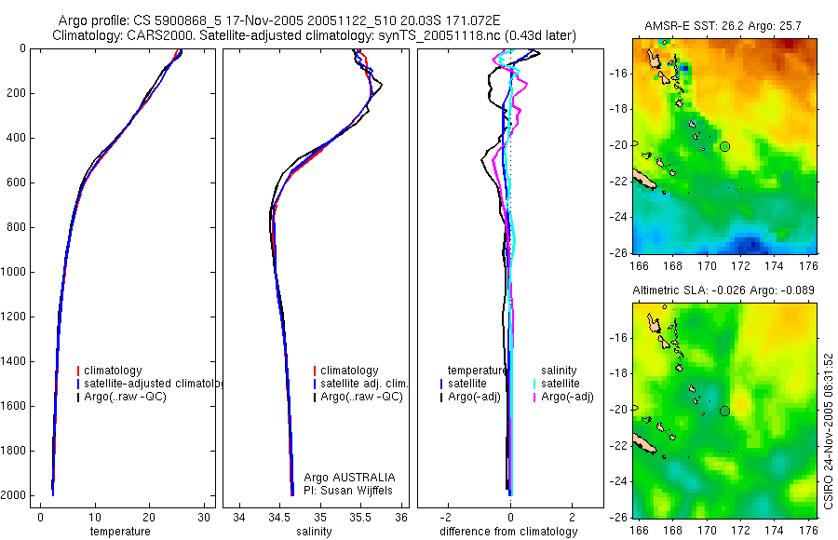This screenshot has width=838, height=540.
Task: Click the 'temperature' x-axis label
Action: pyautogui.click(x=120, y=532)
